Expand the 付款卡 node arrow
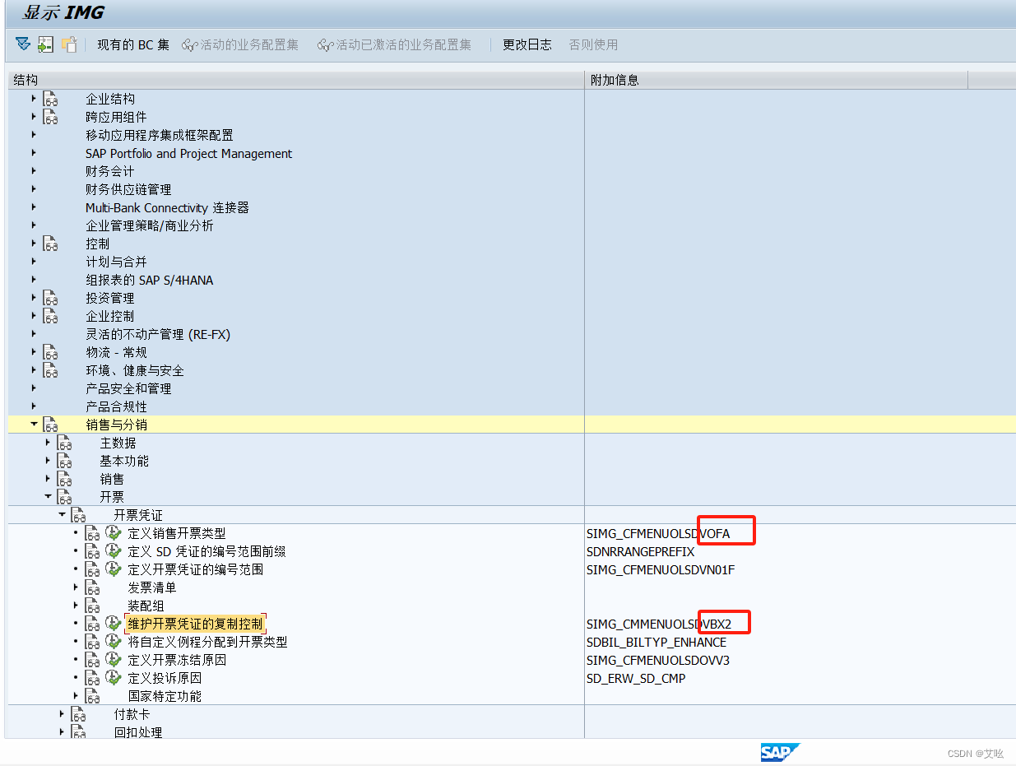 coord(62,713)
